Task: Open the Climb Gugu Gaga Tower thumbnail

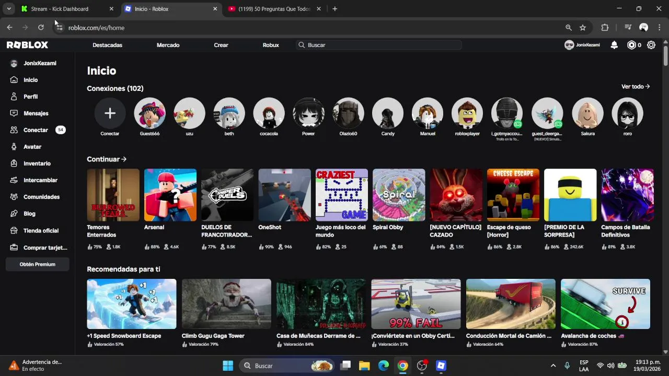Action: point(226,304)
